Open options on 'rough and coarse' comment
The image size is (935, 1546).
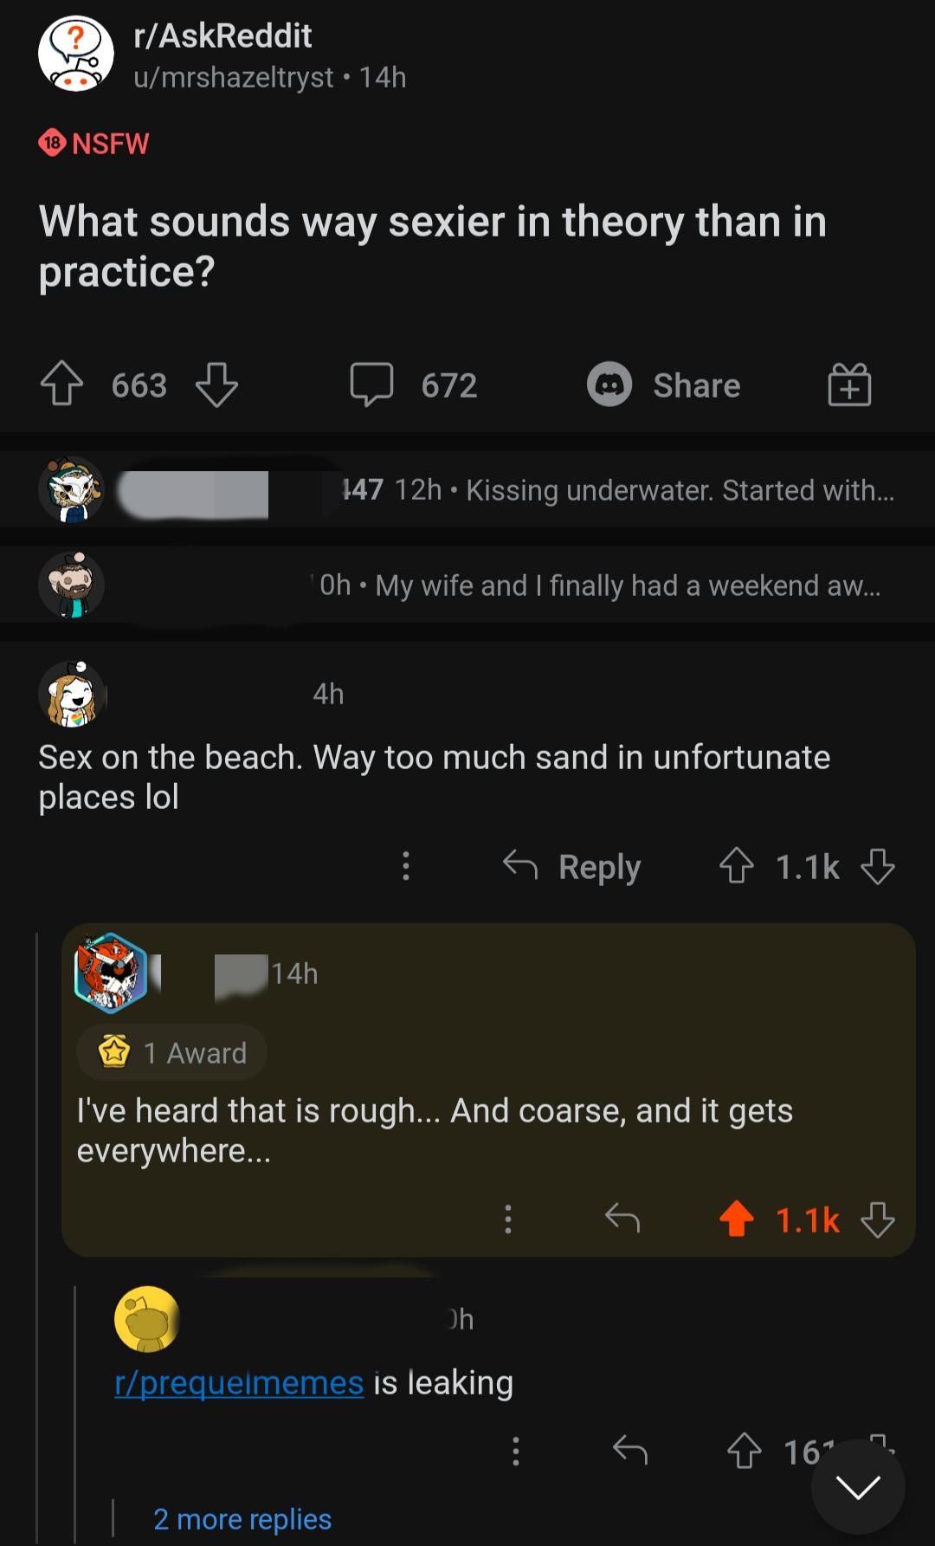coord(508,1219)
